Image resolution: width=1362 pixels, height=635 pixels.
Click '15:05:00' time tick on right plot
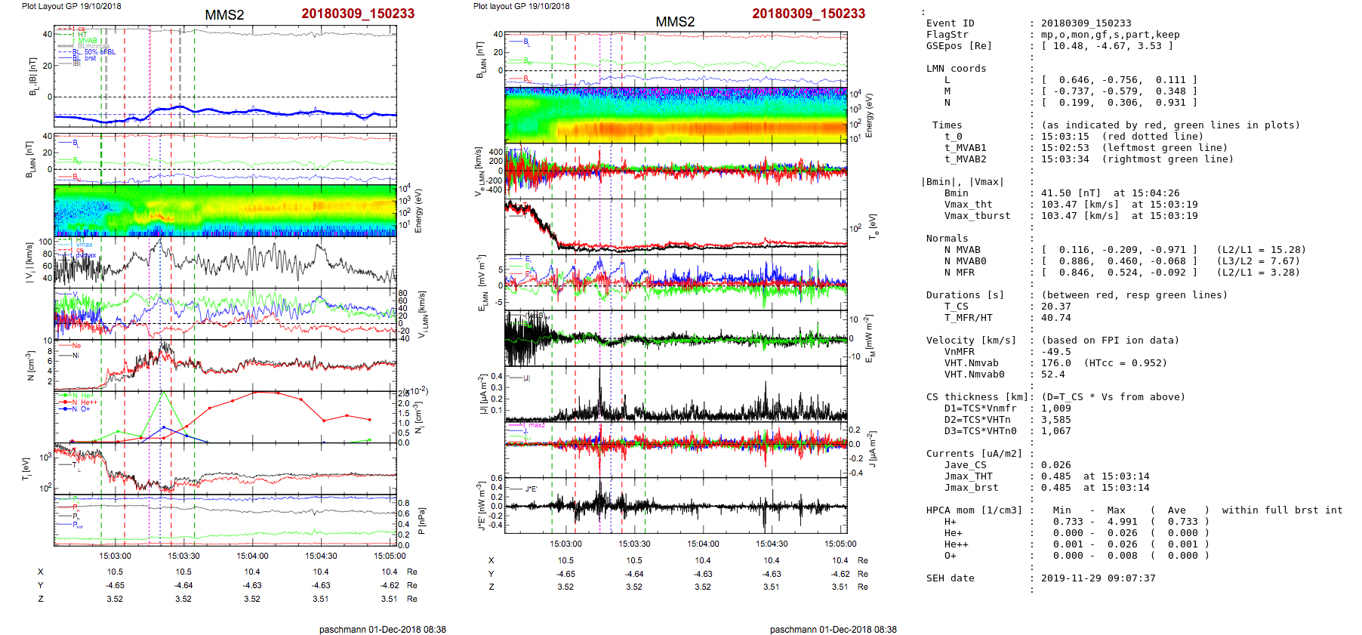click(x=840, y=544)
